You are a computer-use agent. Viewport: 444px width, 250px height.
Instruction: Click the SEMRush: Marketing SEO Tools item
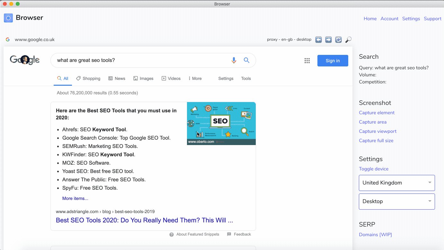click(x=100, y=146)
